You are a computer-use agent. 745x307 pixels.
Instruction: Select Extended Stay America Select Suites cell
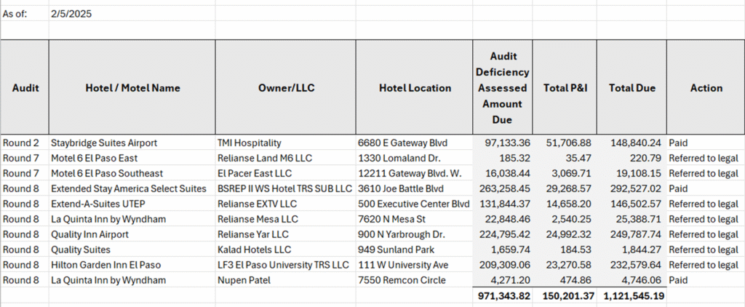pyautogui.click(x=132, y=188)
